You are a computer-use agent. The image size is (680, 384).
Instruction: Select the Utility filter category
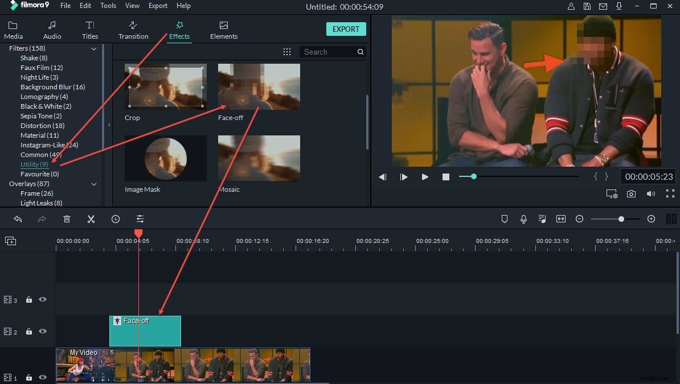click(34, 164)
